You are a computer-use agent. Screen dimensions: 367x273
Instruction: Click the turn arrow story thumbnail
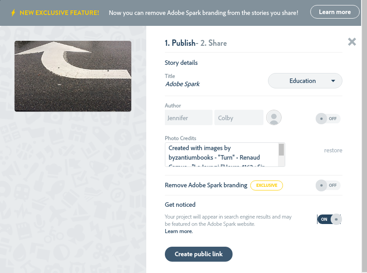[x=73, y=76]
